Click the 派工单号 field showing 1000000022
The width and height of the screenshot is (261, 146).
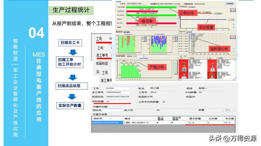coord(118,92)
